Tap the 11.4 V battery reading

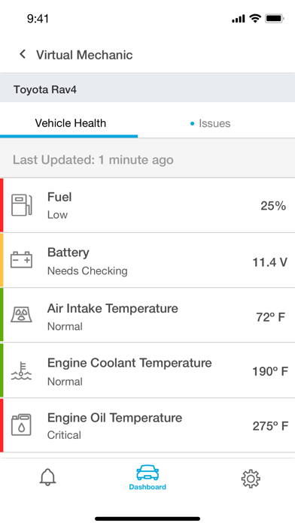click(269, 262)
